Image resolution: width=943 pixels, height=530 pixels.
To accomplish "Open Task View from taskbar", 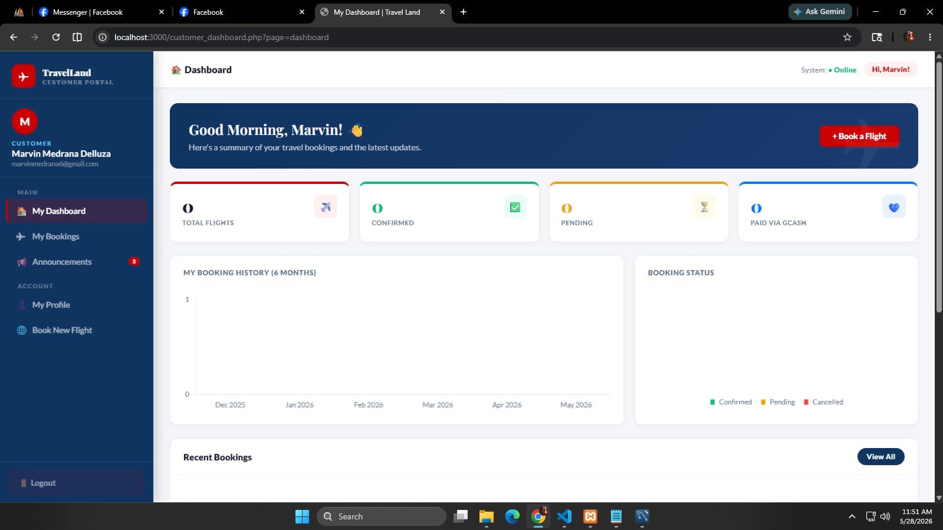I will pyautogui.click(x=461, y=516).
